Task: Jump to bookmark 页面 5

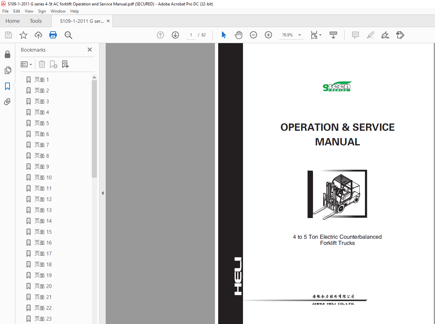Action: (x=41, y=123)
